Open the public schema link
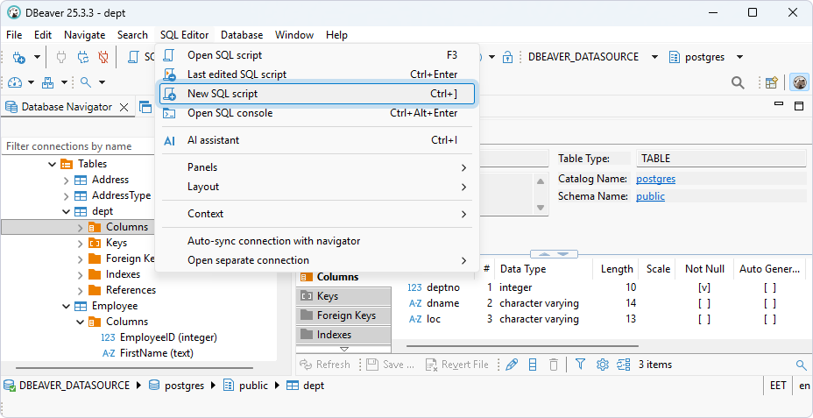Image resolution: width=813 pixels, height=418 pixels. point(650,196)
